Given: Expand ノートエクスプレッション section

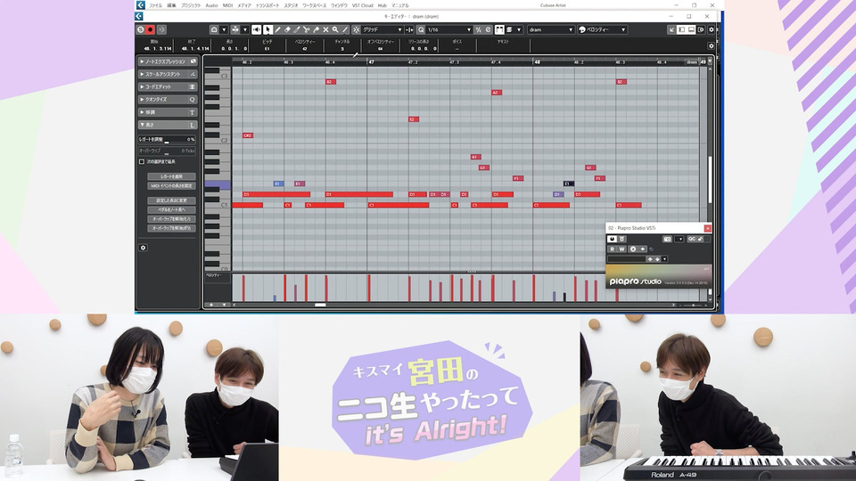Looking at the screenshot, I should (x=168, y=61).
